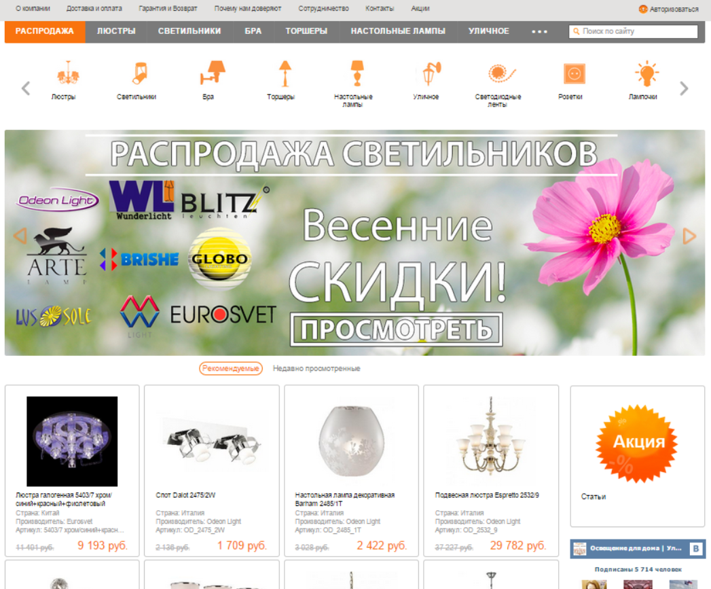The image size is (711, 589).
Task: Open the halogen chandelier 5403/7 thumbnail
Action: [72, 442]
